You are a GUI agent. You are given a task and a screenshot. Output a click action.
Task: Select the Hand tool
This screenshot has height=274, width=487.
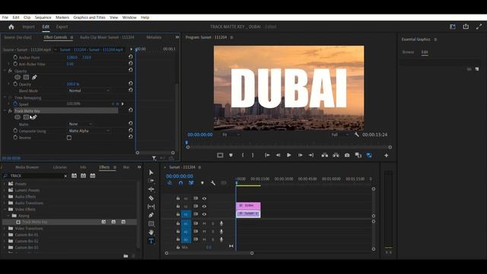coord(151,232)
